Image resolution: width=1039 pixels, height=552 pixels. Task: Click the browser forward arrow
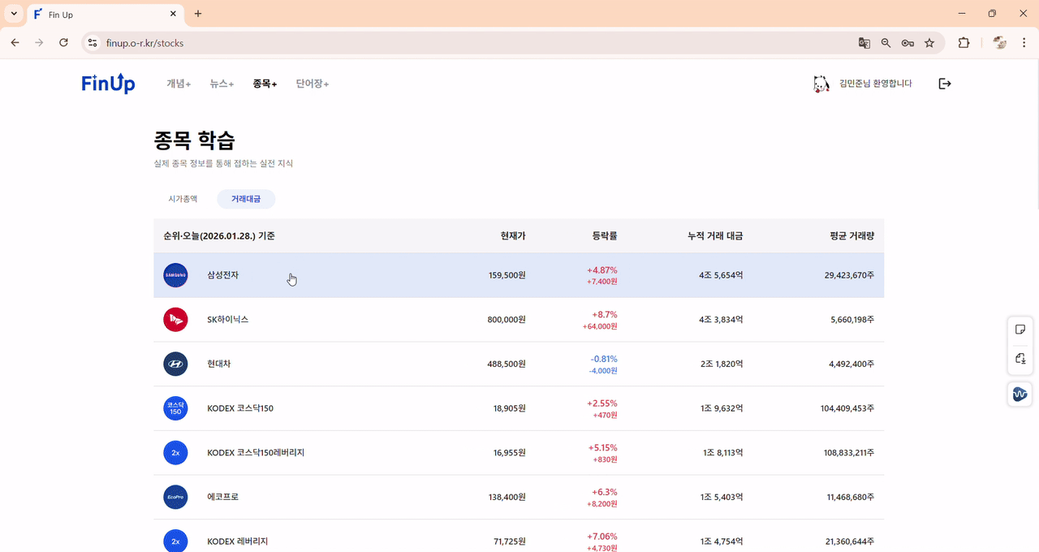click(39, 43)
